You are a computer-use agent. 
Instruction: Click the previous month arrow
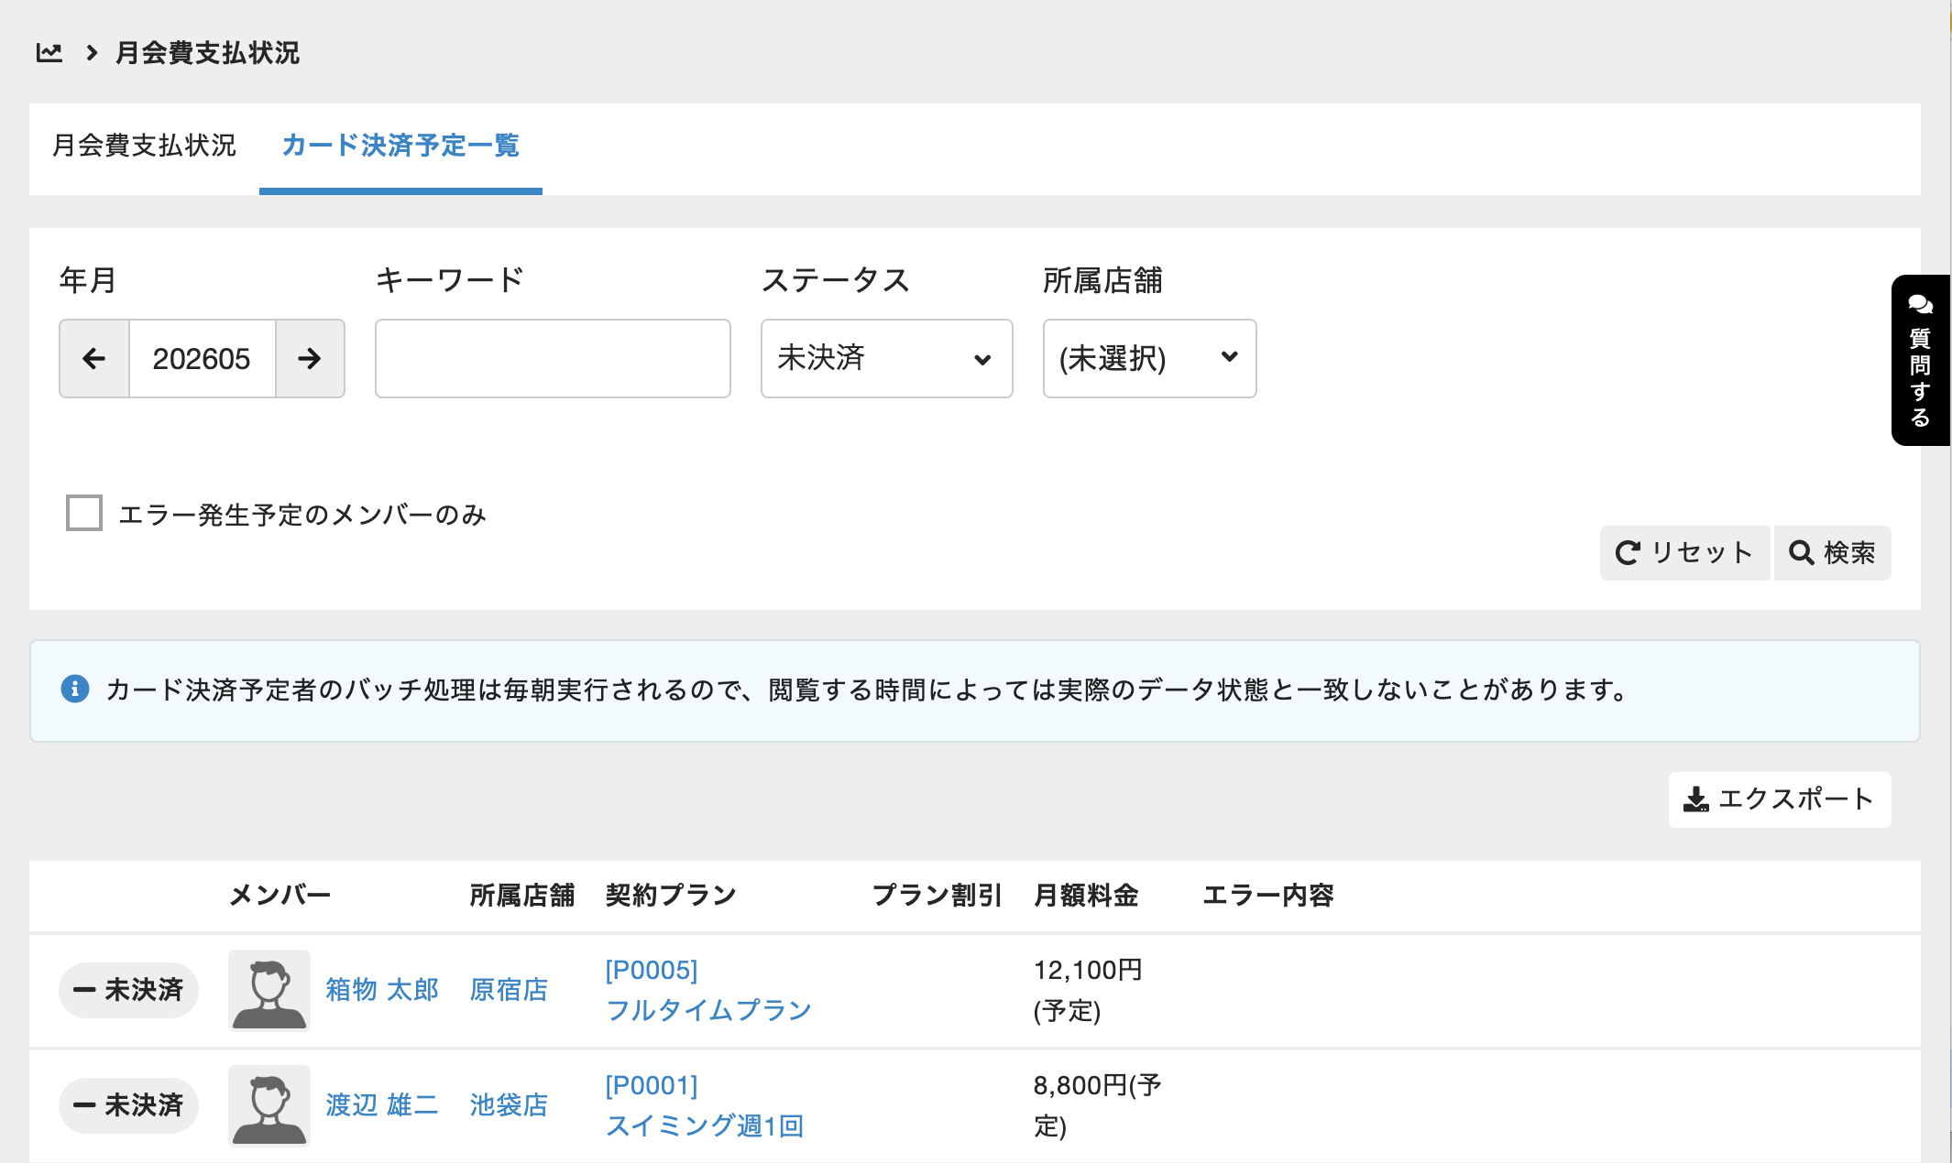point(94,358)
